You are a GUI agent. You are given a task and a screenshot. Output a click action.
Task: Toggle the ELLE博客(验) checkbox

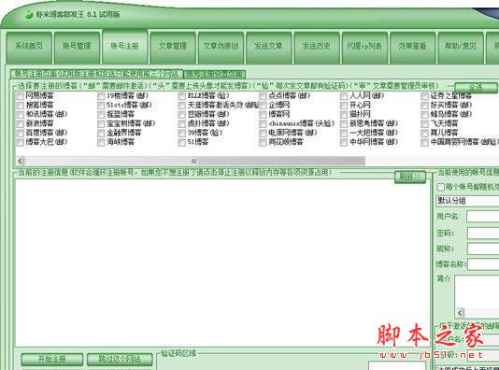(x=182, y=96)
